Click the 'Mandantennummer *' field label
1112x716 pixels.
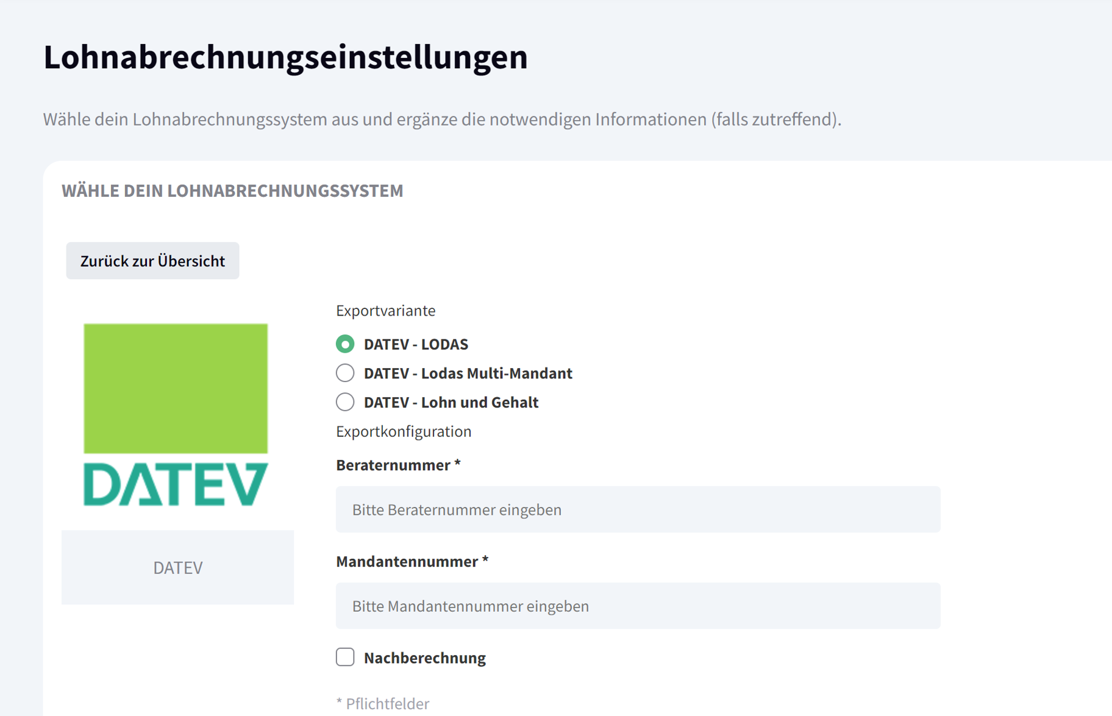[412, 561]
